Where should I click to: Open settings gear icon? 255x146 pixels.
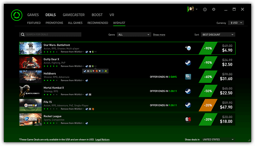click(x=214, y=9)
